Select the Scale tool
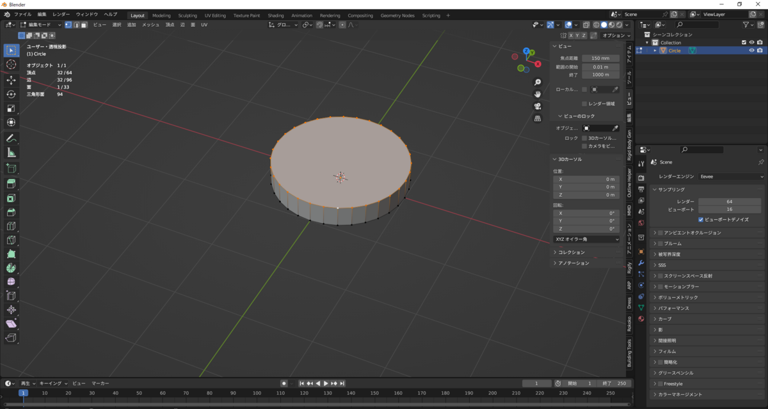 [11, 108]
